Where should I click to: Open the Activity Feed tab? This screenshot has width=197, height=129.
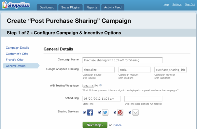pos(113,7)
